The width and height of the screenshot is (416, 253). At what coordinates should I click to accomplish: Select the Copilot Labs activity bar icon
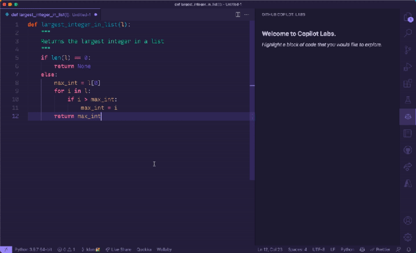[408, 116]
